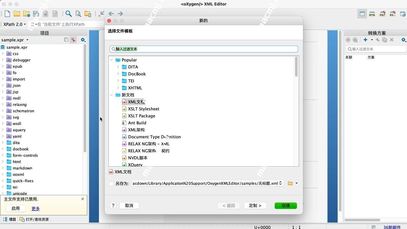Select the XML架构 template

tap(133, 130)
